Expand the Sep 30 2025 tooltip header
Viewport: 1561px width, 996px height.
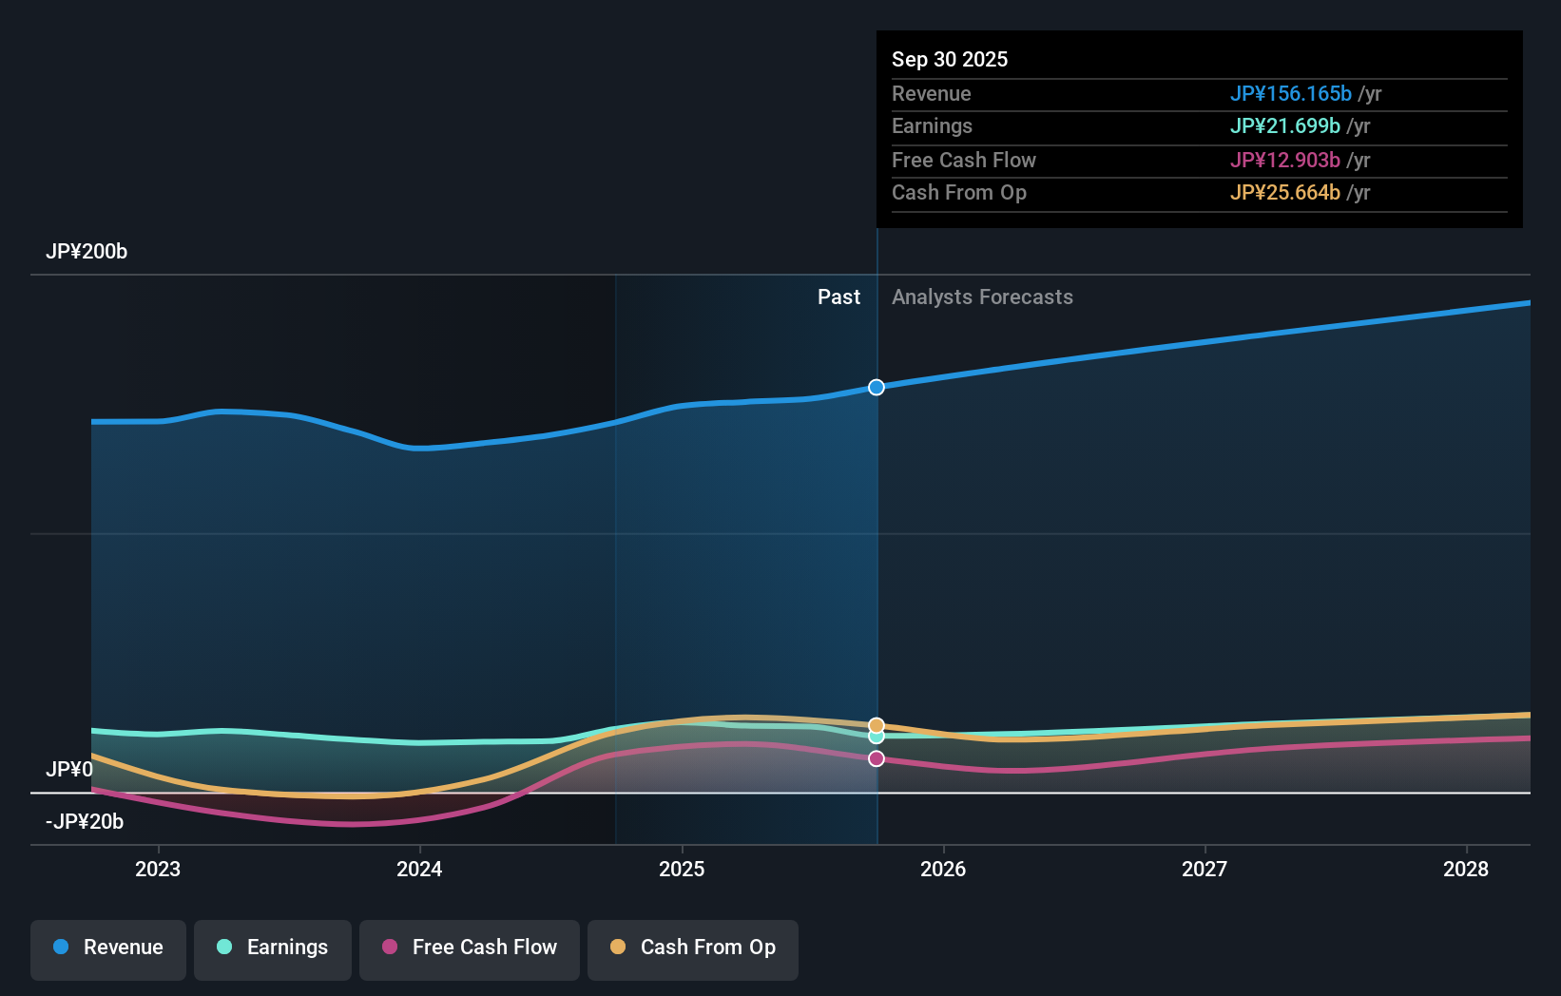[x=950, y=59]
